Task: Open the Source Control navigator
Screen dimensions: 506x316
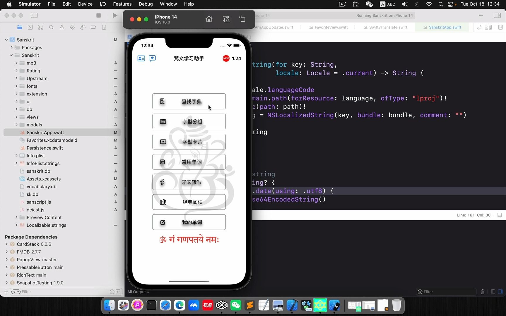Action: click(30, 27)
